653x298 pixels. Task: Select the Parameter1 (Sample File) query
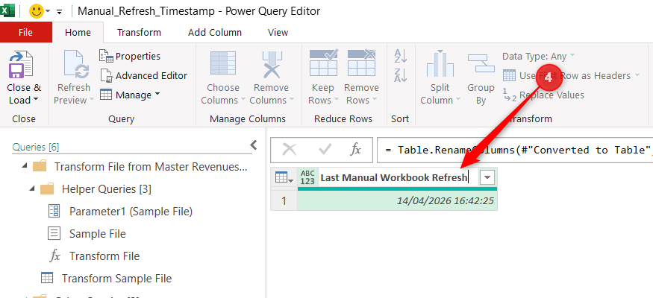[x=120, y=212]
